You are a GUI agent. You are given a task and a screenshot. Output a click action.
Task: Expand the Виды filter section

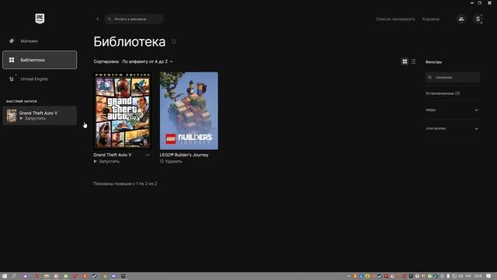click(452, 110)
